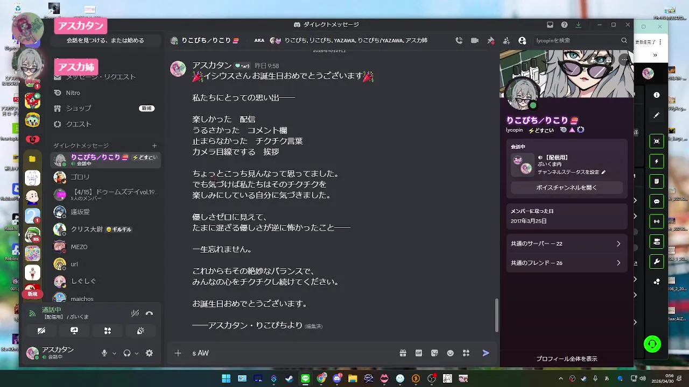689x387 pixels.
Task: Expand mutual friends 共通のフレンド — 26
Action: [x=566, y=263]
